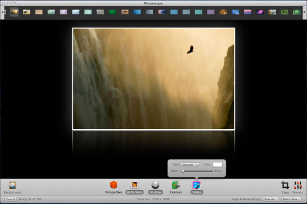Select the Crop tool icon

pos(285,185)
